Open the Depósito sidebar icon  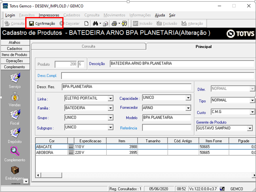[x=15, y=133]
